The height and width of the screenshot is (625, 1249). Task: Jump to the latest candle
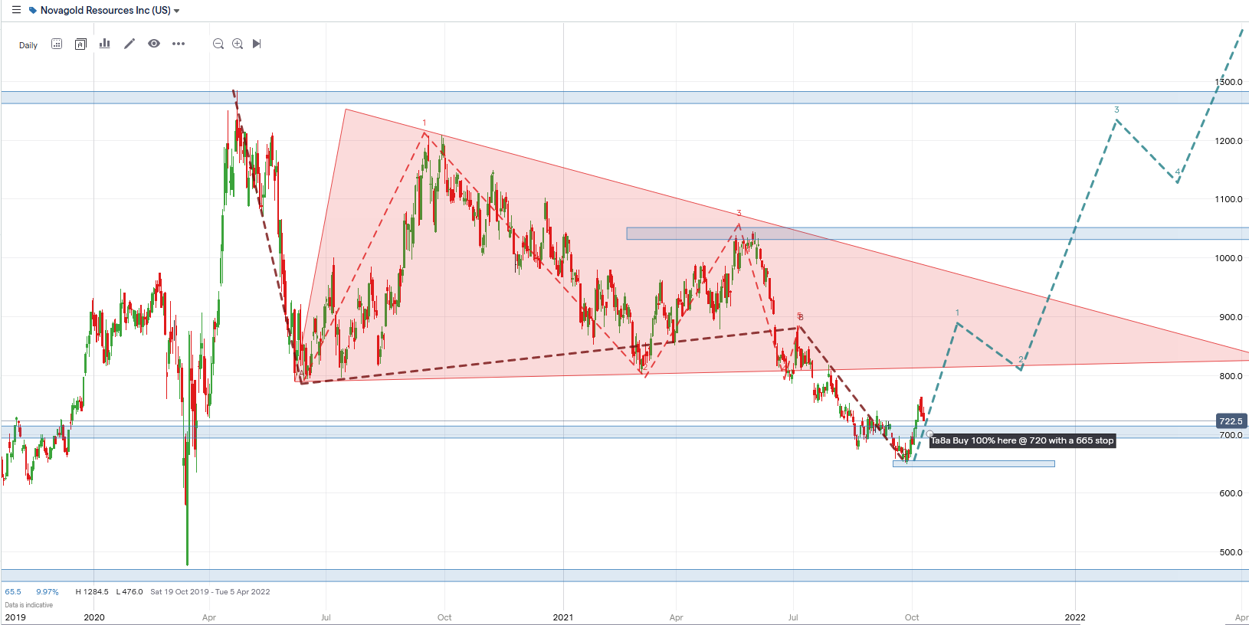click(257, 44)
